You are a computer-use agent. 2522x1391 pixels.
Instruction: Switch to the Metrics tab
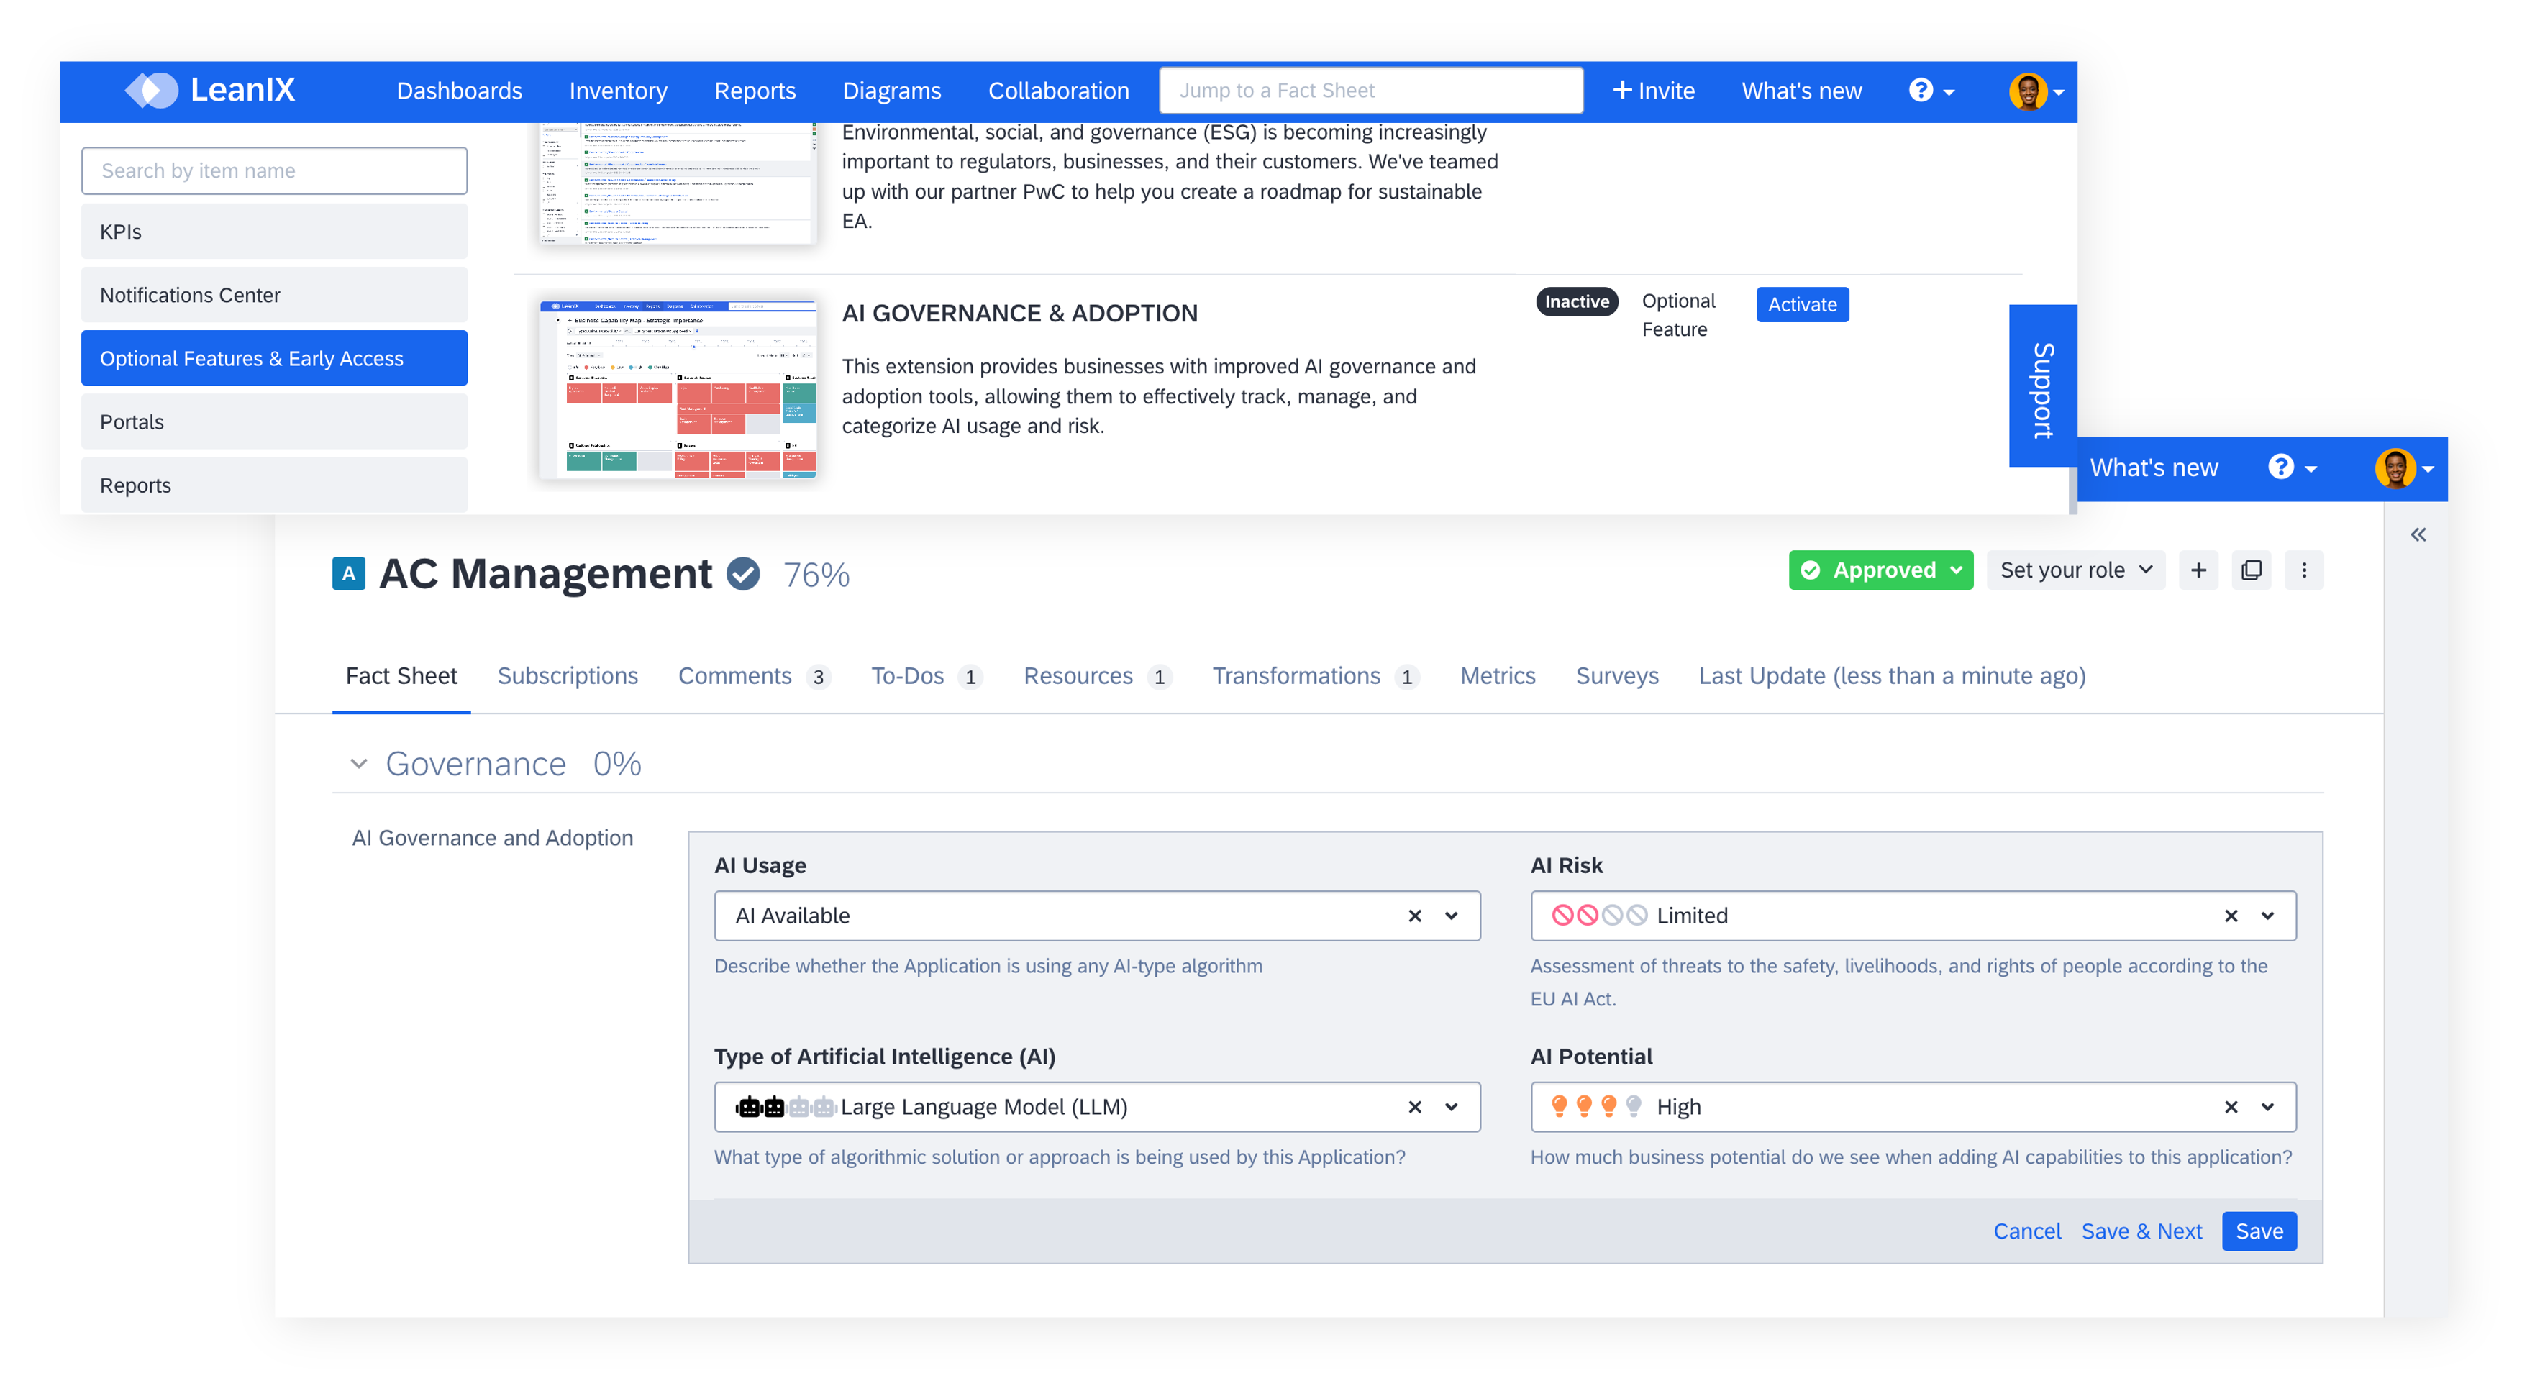coord(1497,675)
